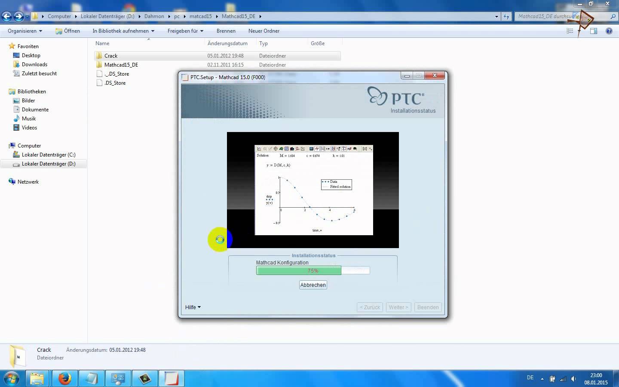The height and width of the screenshot is (387, 619).
Task: Sort by the Typ column header
Action: 264,43
